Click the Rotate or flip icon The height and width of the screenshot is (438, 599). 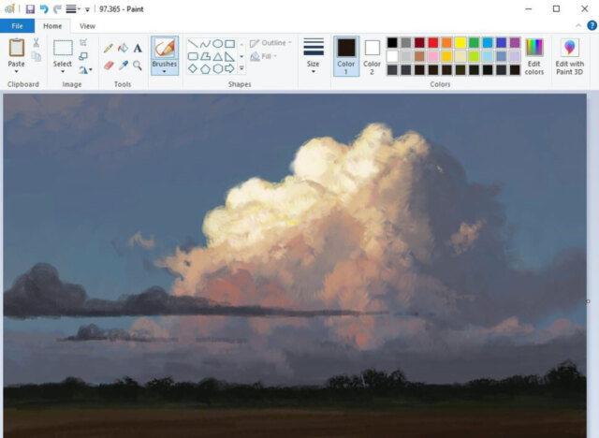[x=83, y=70]
